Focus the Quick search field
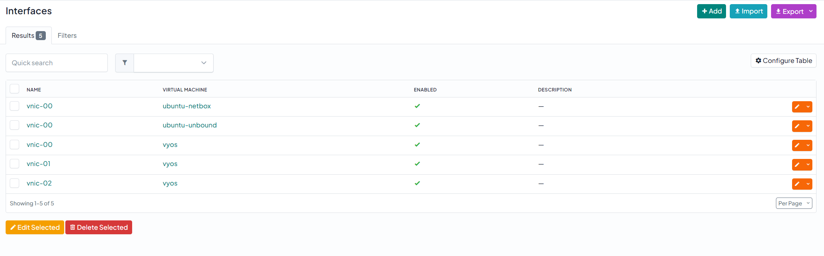The height and width of the screenshot is (256, 824). (x=57, y=63)
